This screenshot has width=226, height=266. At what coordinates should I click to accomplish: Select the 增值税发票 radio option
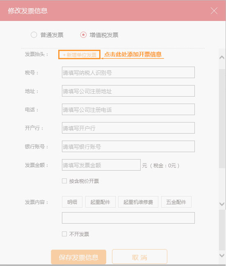click(83, 35)
